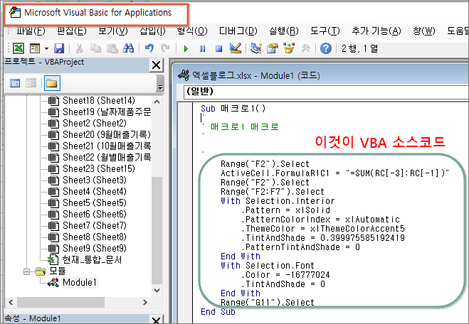Open the Properties Window toolbar icon
The height and width of the screenshot is (324, 469).
pyautogui.click(x=272, y=48)
